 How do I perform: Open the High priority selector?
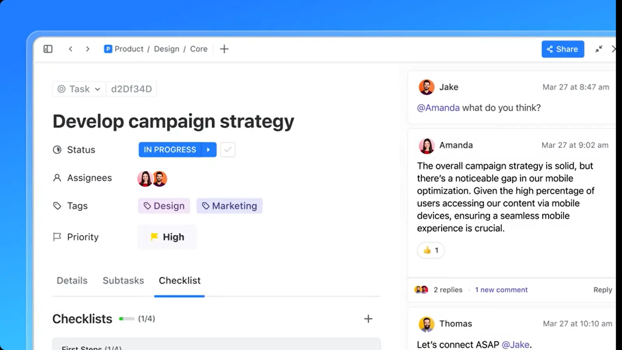pos(167,237)
